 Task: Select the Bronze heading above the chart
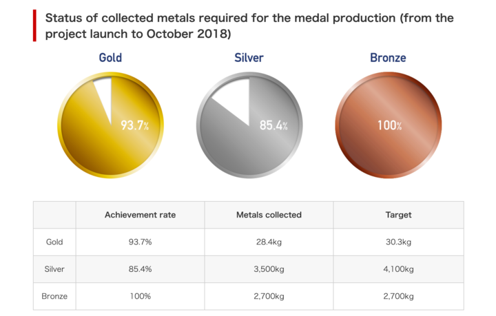388,58
